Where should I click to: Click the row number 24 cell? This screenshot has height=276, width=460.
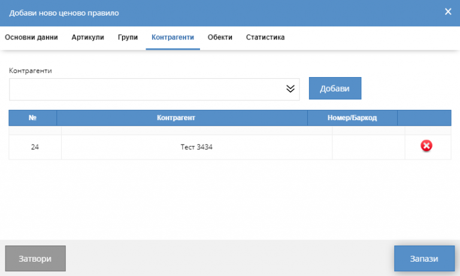[x=35, y=146]
